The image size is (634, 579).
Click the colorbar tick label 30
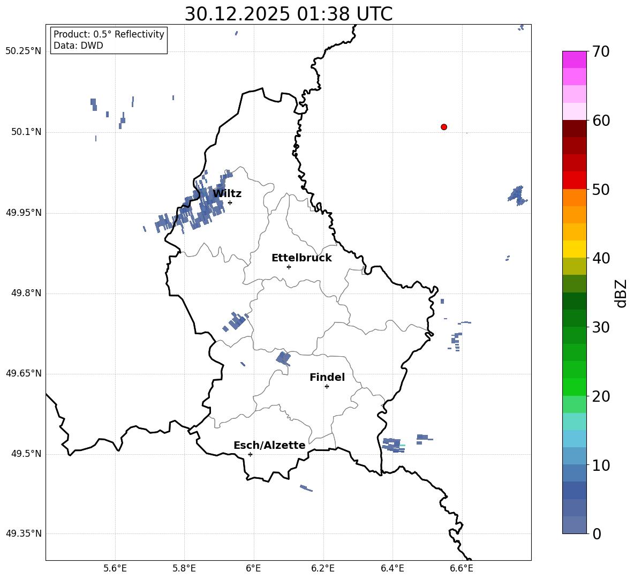(x=601, y=327)
